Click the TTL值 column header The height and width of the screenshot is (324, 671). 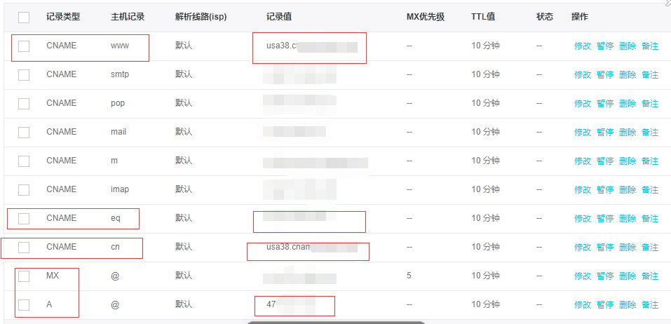coord(483,17)
